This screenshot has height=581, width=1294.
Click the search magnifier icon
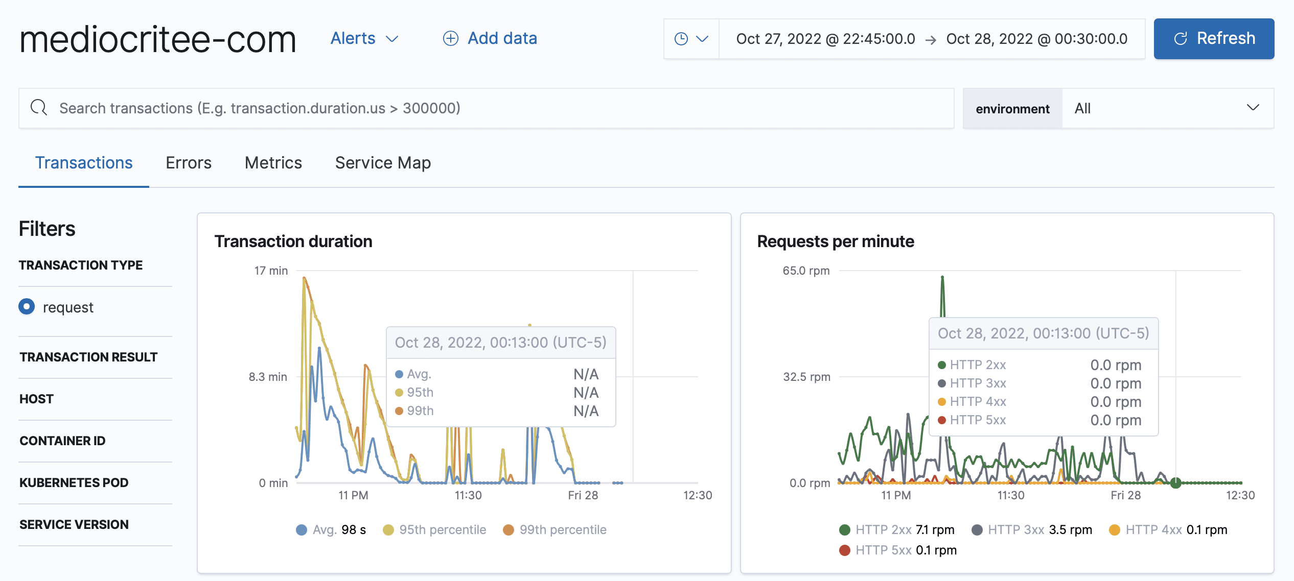point(39,108)
